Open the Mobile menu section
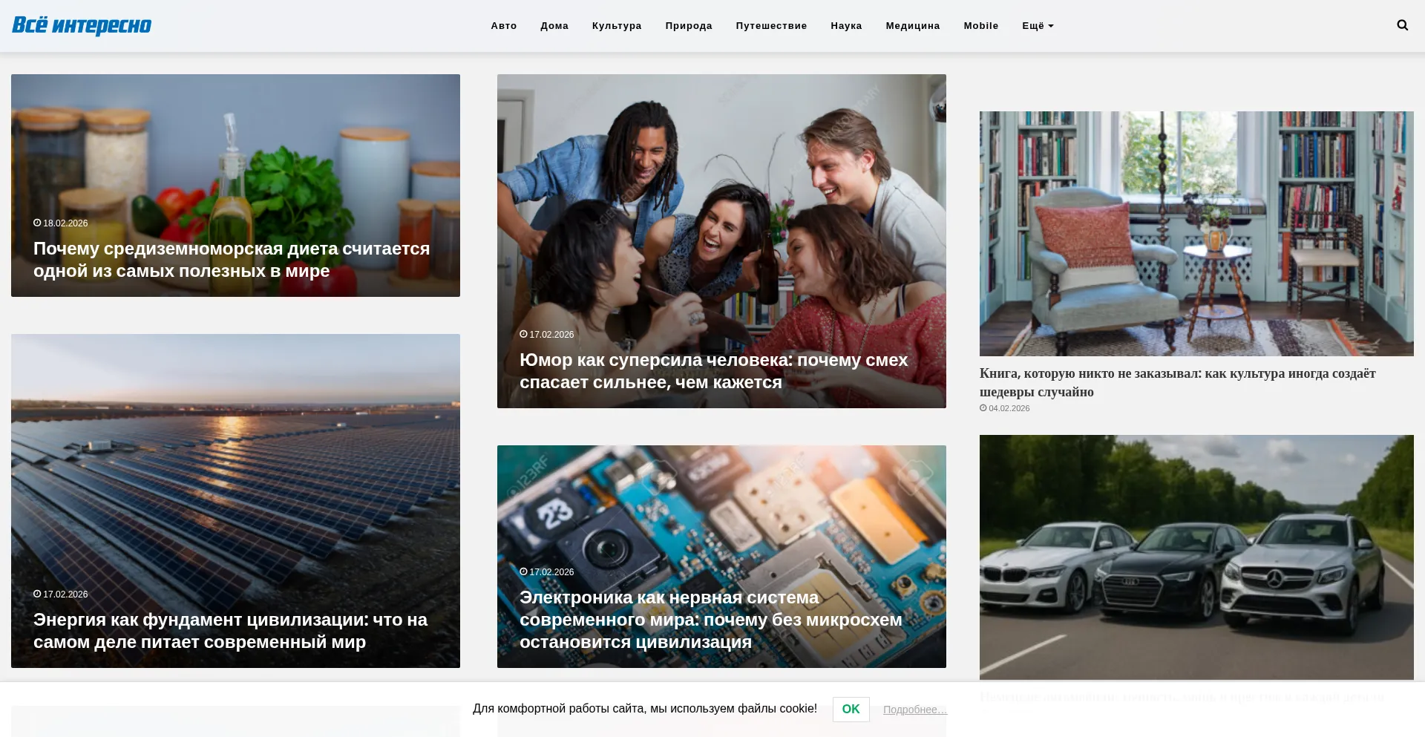 pos(981,26)
